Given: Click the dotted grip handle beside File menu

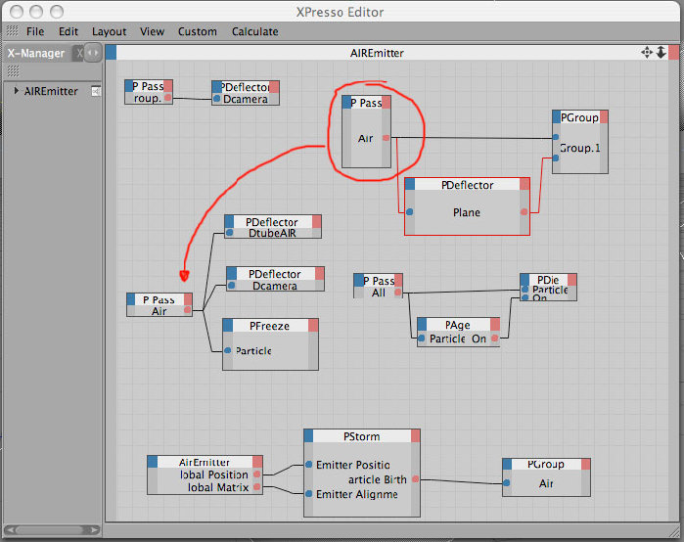Looking at the screenshot, I should point(12,31).
